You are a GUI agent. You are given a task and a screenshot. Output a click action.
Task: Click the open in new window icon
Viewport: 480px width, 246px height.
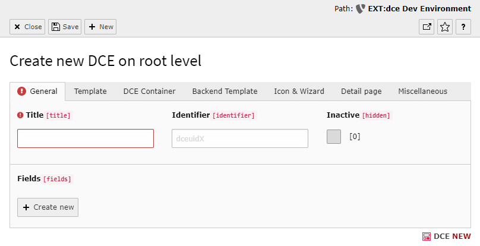[427, 27]
